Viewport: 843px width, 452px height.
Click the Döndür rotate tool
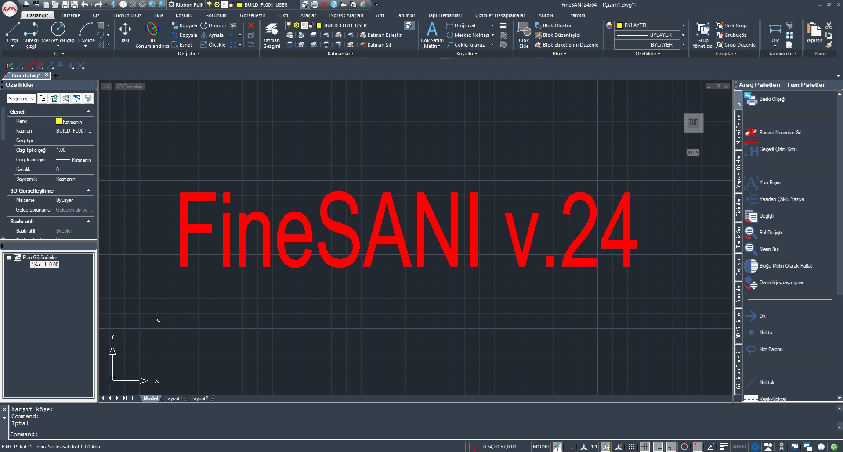pyautogui.click(x=213, y=25)
